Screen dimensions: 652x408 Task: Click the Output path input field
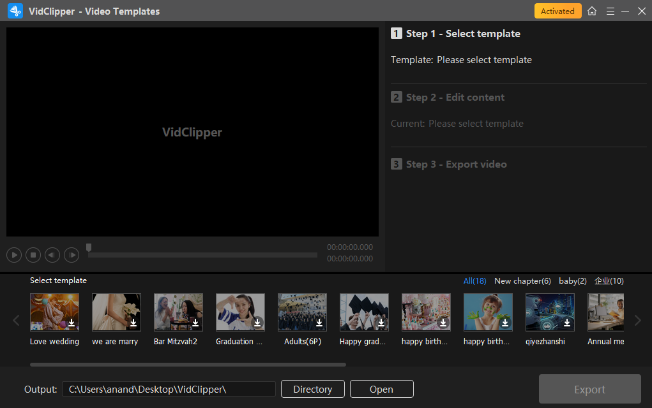169,389
